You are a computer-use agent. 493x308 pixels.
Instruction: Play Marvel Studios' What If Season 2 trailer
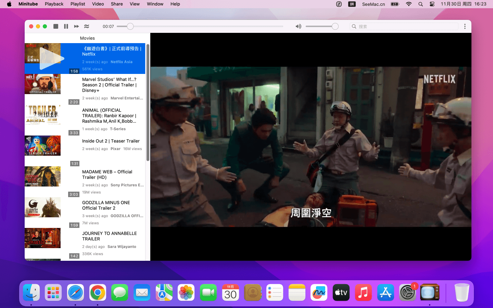(x=109, y=85)
